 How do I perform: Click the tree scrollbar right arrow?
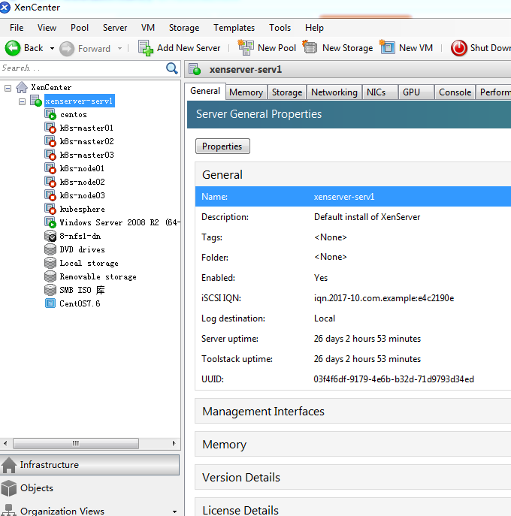tap(174, 443)
